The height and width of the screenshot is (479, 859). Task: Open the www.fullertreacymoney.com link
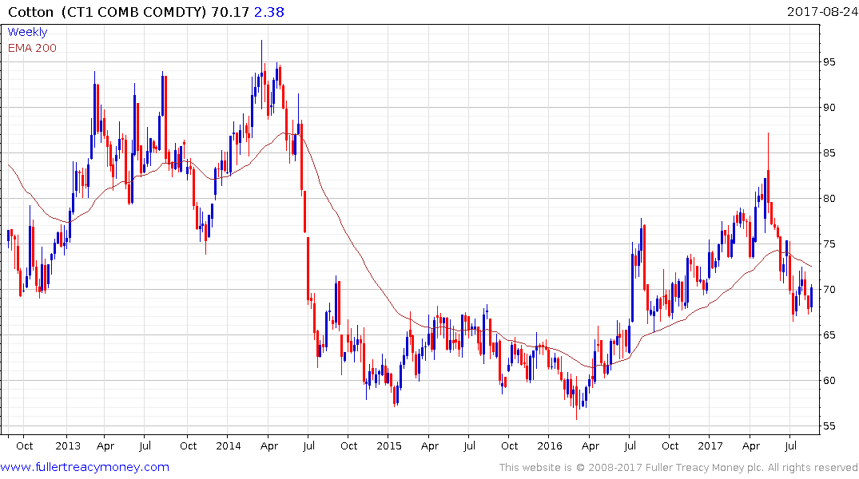click(x=85, y=467)
